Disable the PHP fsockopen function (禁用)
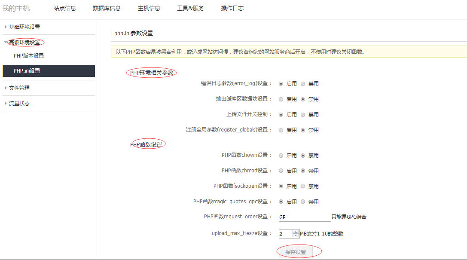This screenshot has width=467, height=260. click(303, 187)
